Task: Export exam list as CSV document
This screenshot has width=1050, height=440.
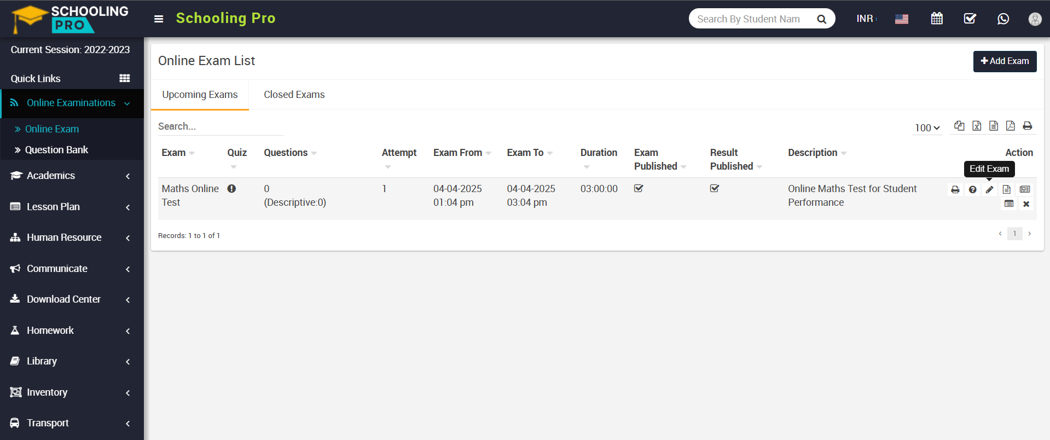Action: pos(994,126)
